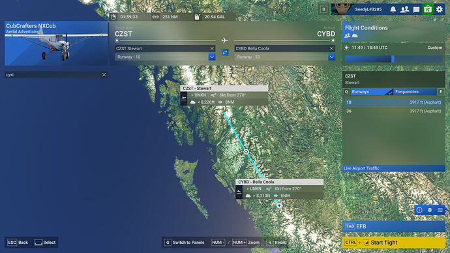The height and width of the screenshot is (253, 450).
Task: Open the settings gear icon
Action: [x=440, y=10]
